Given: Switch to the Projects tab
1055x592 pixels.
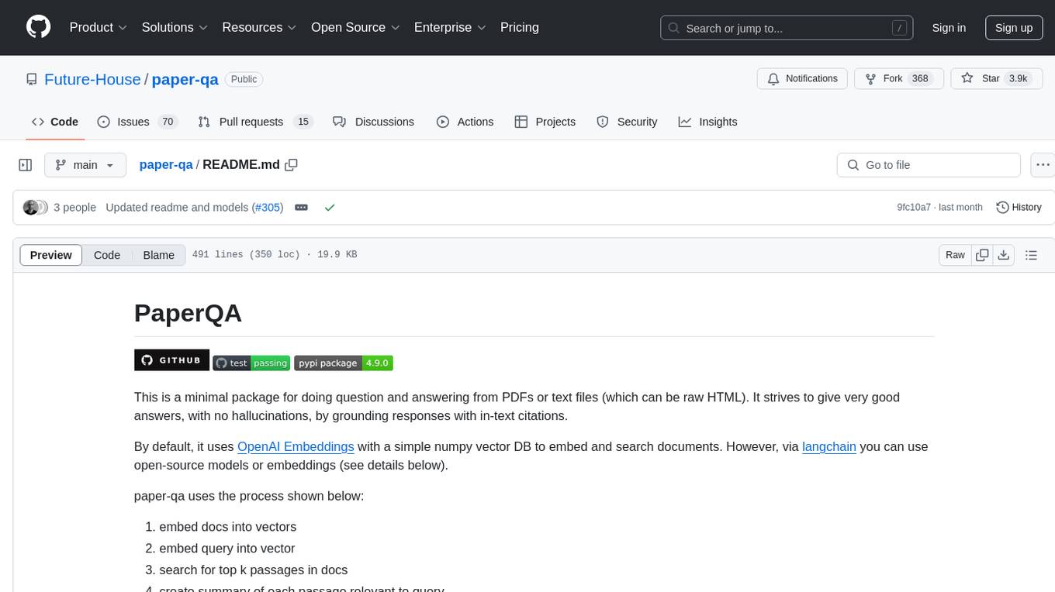Looking at the screenshot, I should pyautogui.click(x=545, y=122).
